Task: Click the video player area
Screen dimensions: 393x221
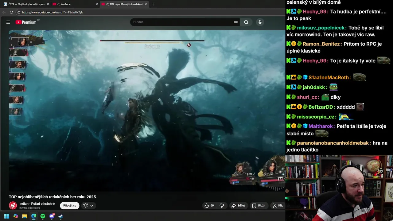Action: click(147, 110)
